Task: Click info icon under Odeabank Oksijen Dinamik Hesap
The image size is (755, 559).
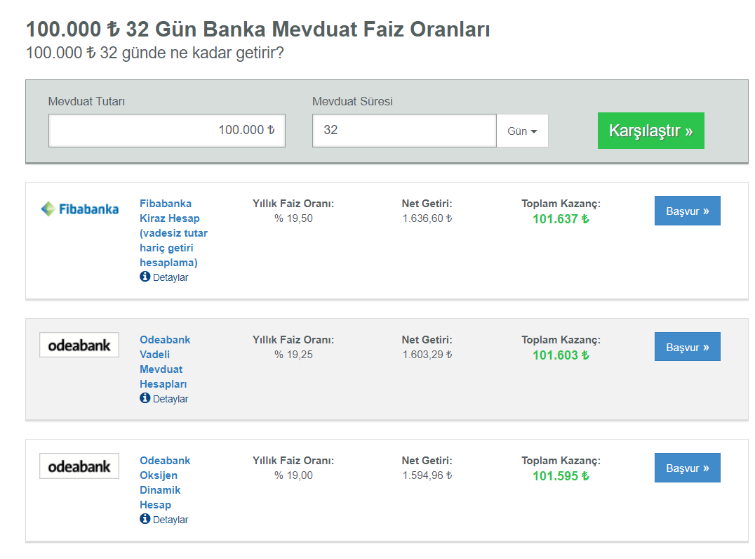Action: point(145,519)
